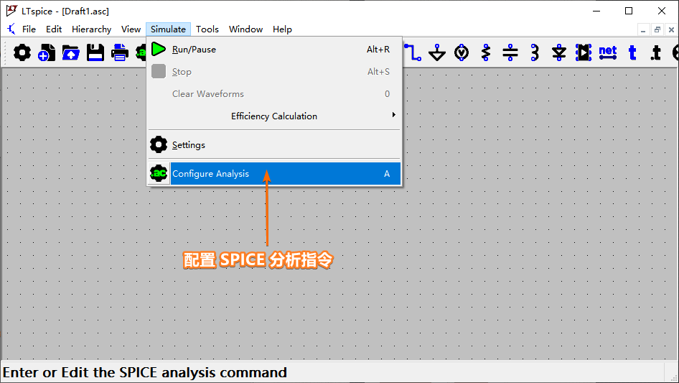Open the Help menu
Viewport: 679px width, 383px height.
282,29
